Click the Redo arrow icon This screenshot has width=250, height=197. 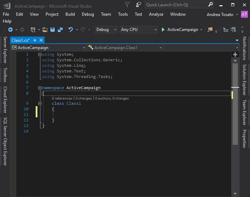click(83, 30)
